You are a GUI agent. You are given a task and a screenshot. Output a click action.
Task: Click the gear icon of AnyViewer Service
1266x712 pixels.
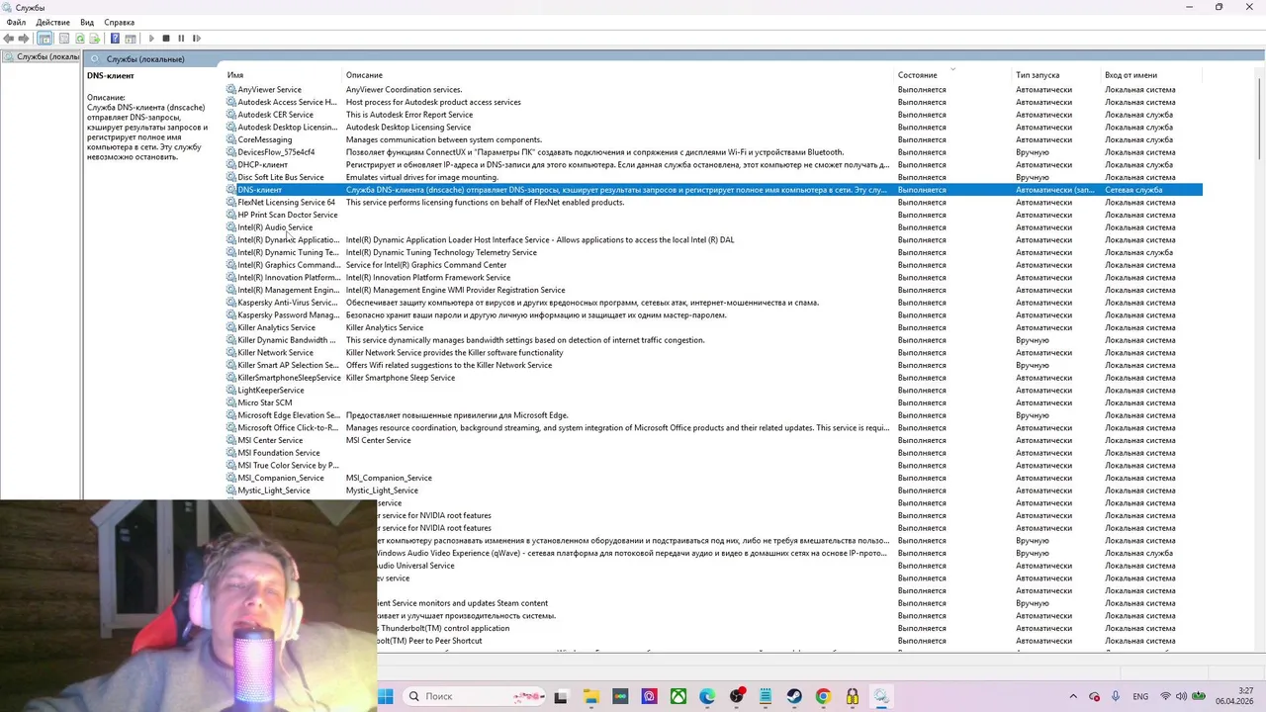(x=231, y=90)
